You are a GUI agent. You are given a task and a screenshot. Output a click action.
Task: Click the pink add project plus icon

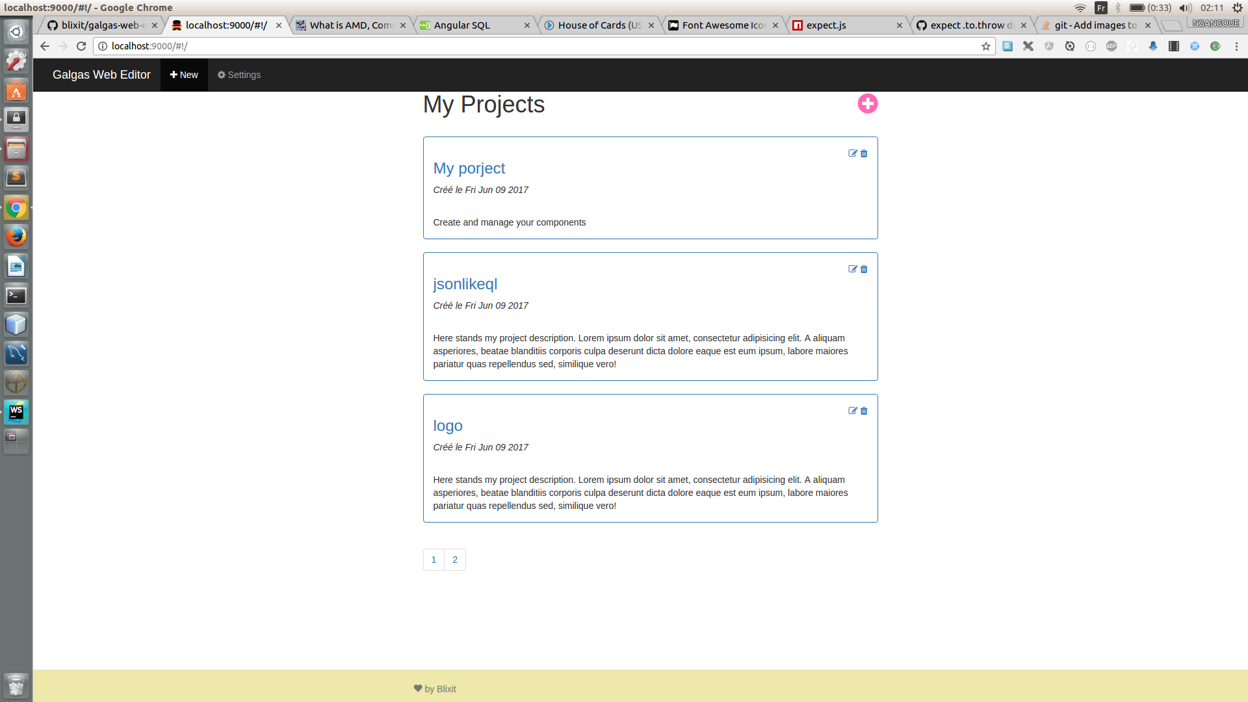coord(867,104)
